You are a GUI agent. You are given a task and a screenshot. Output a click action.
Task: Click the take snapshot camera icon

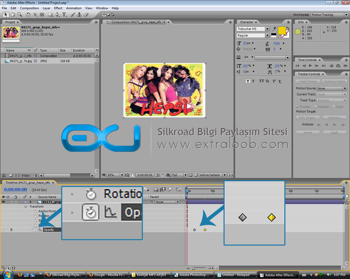point(157,175)
